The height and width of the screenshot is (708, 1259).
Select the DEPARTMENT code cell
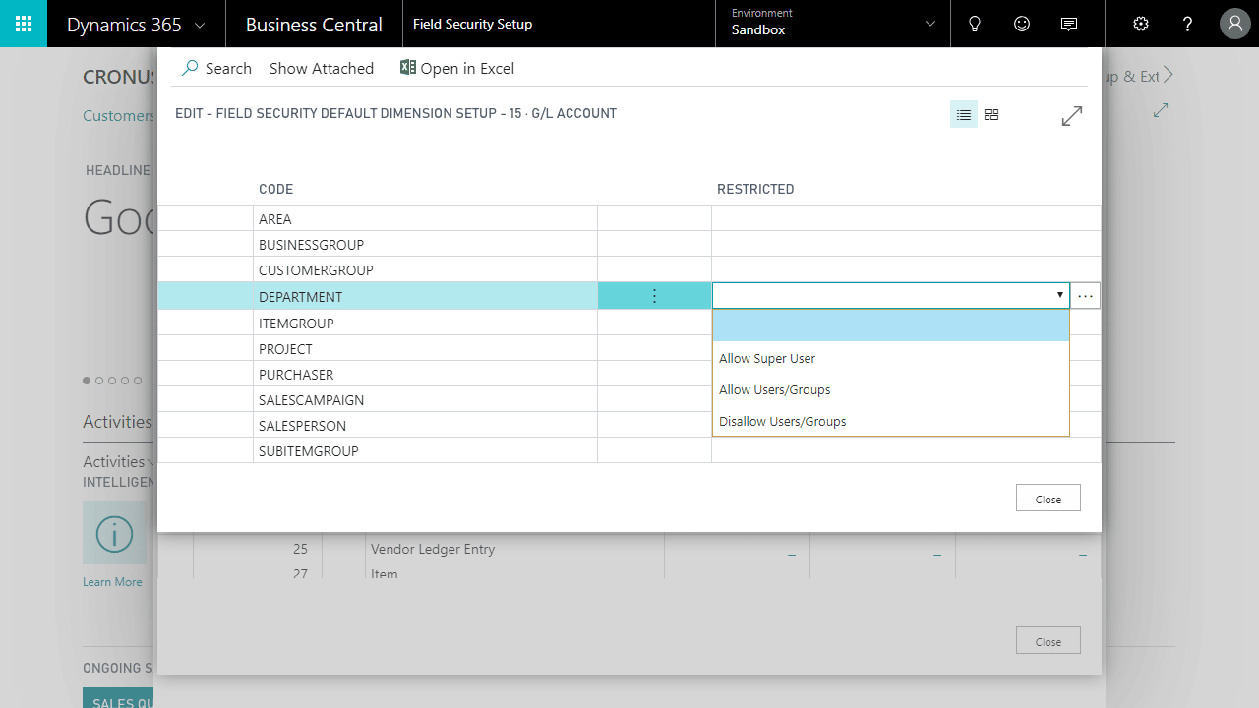pyautogui.click(x=425, y=296)
